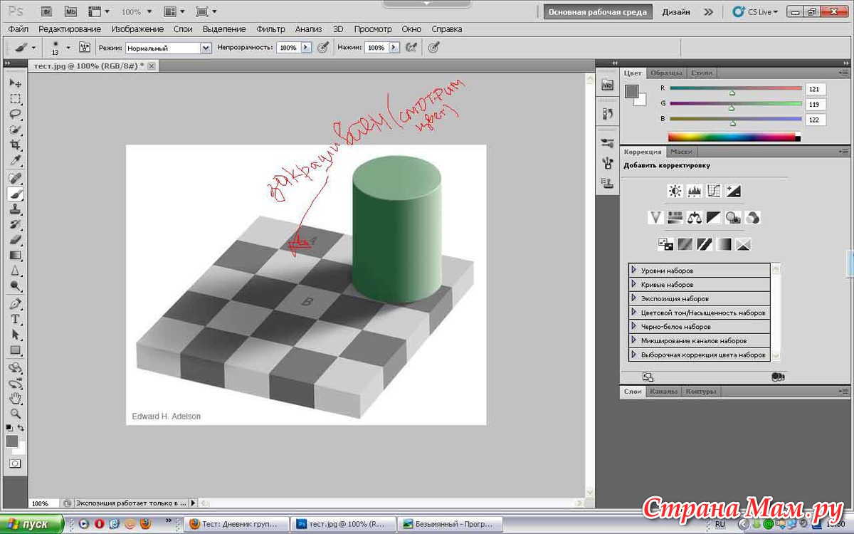Open the Firefox taskbar window
This screenshot has height=534, width=854.
click(x=236, y=524)
